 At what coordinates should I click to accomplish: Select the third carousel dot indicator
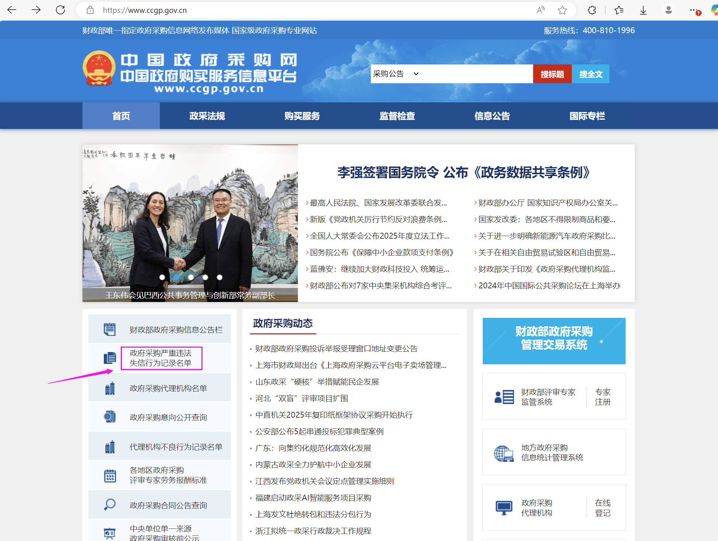191,277
